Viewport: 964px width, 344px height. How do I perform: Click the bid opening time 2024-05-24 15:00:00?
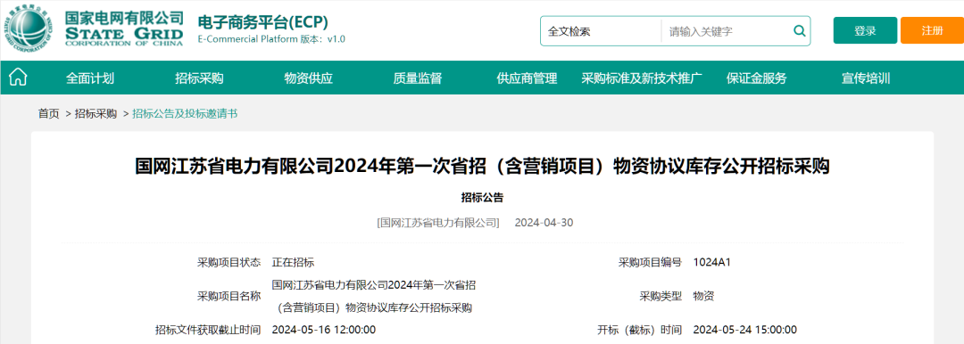pyautogui.click(x=744, y=330)
